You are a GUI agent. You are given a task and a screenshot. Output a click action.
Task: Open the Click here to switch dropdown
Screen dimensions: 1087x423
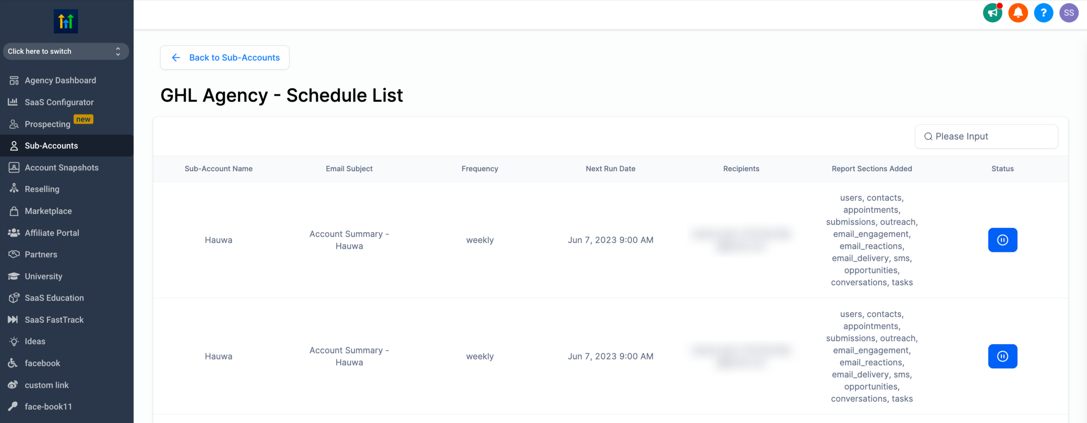66,51
